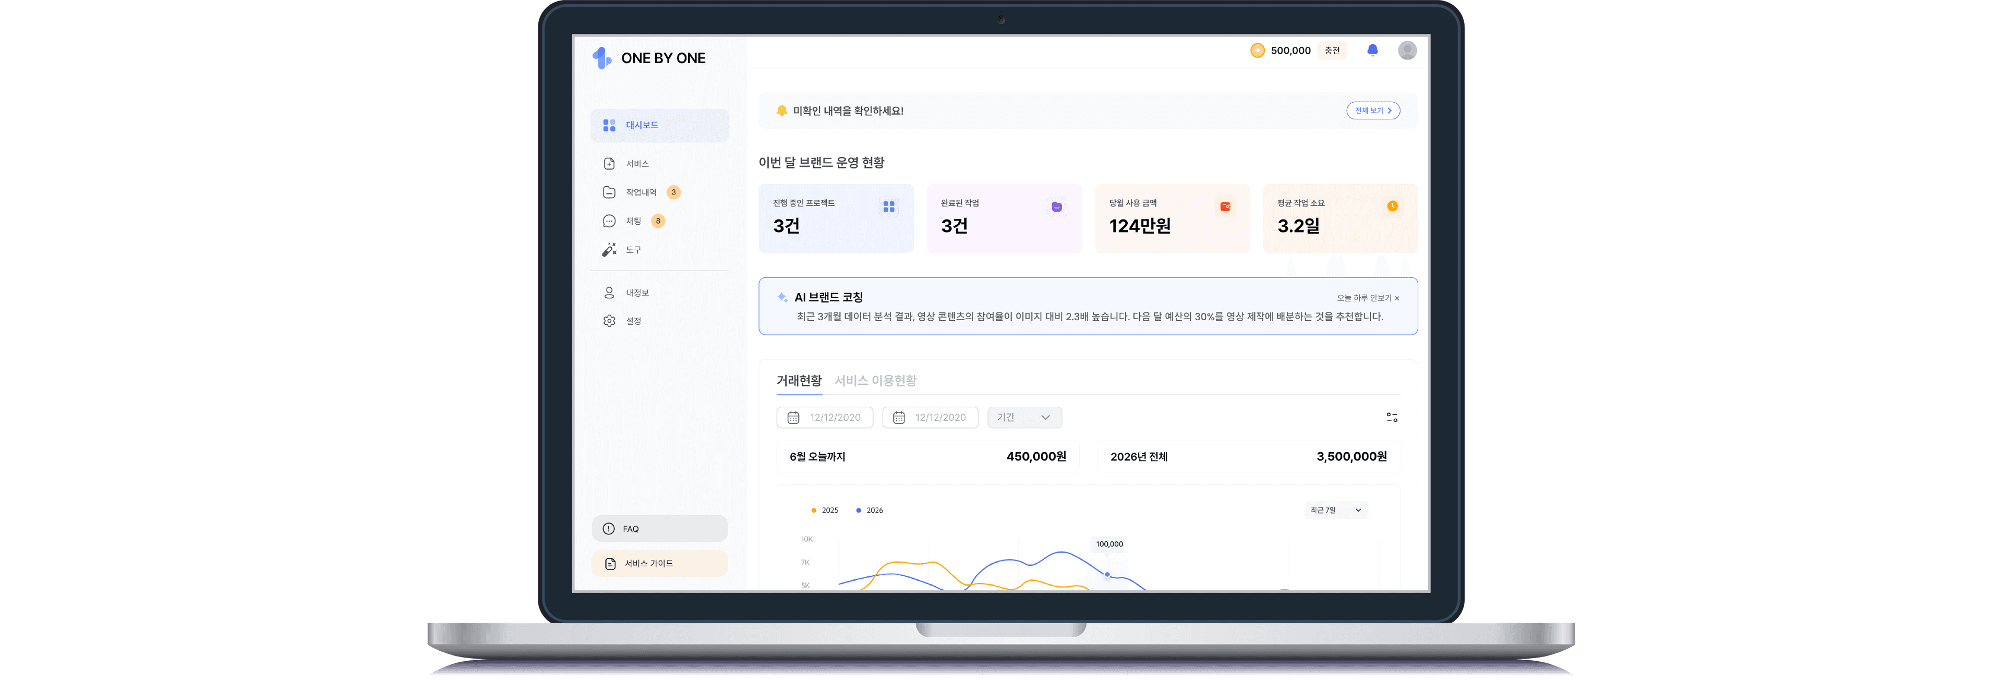
Task: Toggle the 2025 legend series
Action: tap(824, 511)
